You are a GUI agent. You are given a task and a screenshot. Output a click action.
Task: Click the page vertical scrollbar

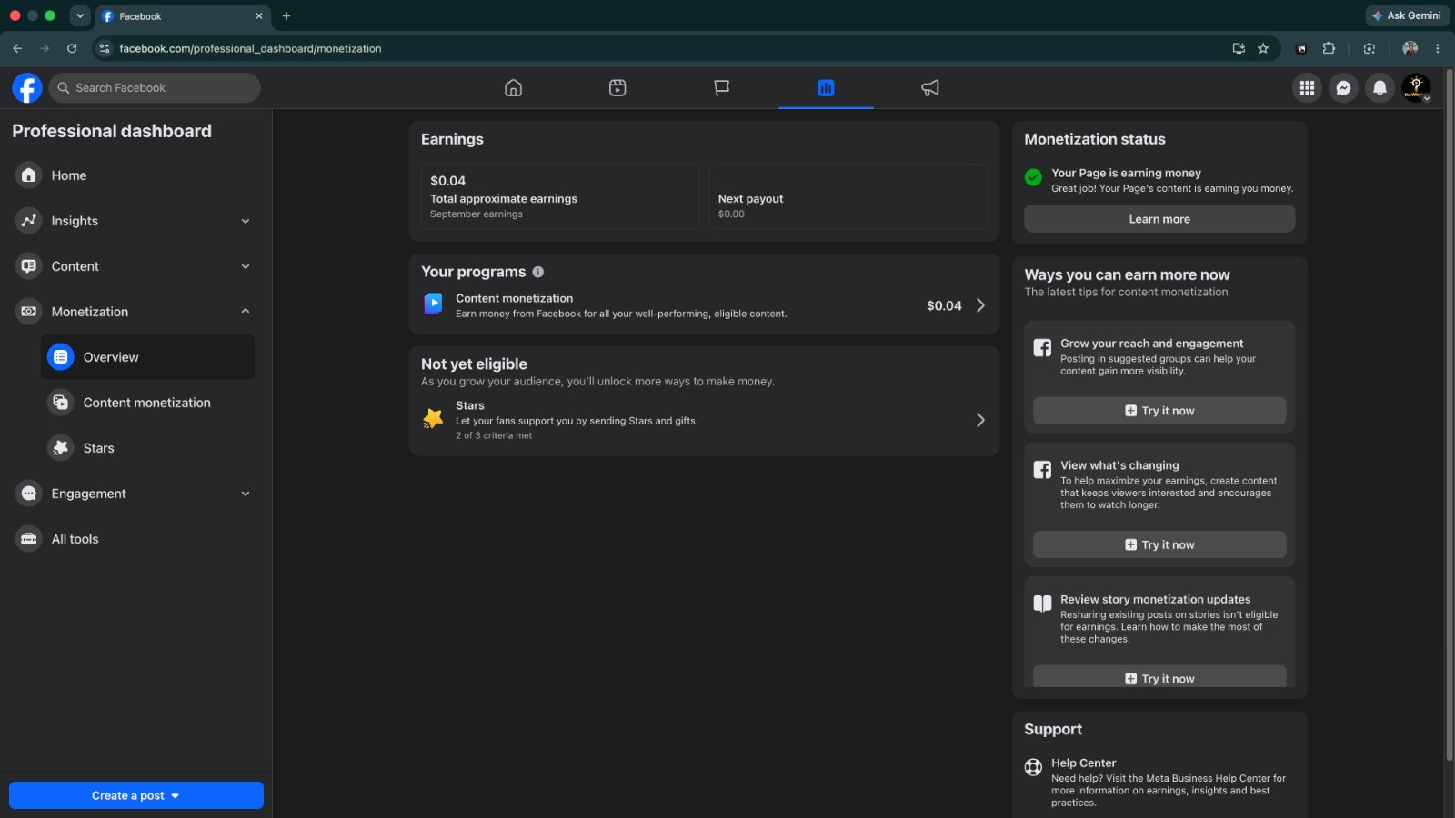(x=1450, y=414)
